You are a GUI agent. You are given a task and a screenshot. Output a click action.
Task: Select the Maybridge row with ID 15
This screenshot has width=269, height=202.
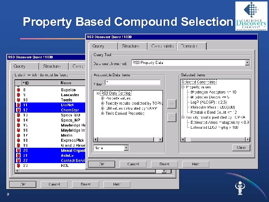point(50,125)
